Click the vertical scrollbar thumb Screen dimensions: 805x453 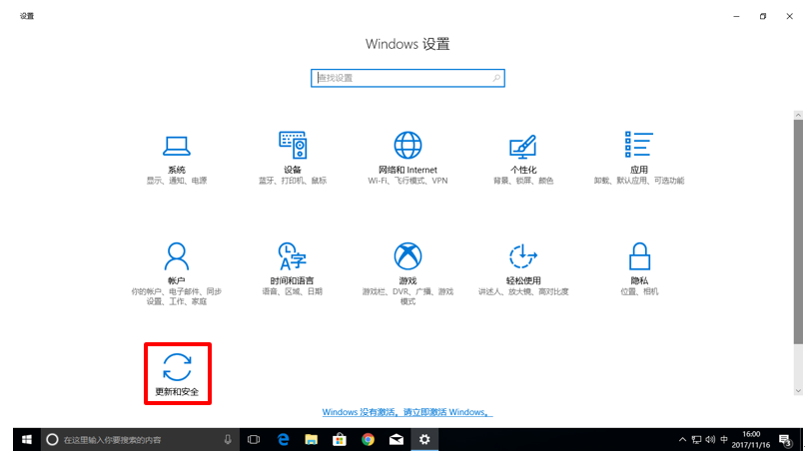tap(798, 231)
